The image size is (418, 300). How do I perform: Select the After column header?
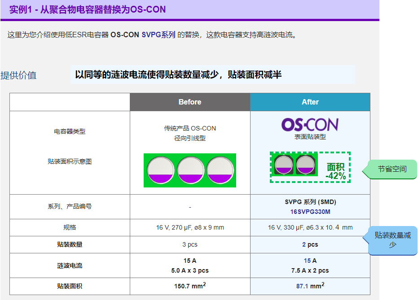click(x=310, y=102)
